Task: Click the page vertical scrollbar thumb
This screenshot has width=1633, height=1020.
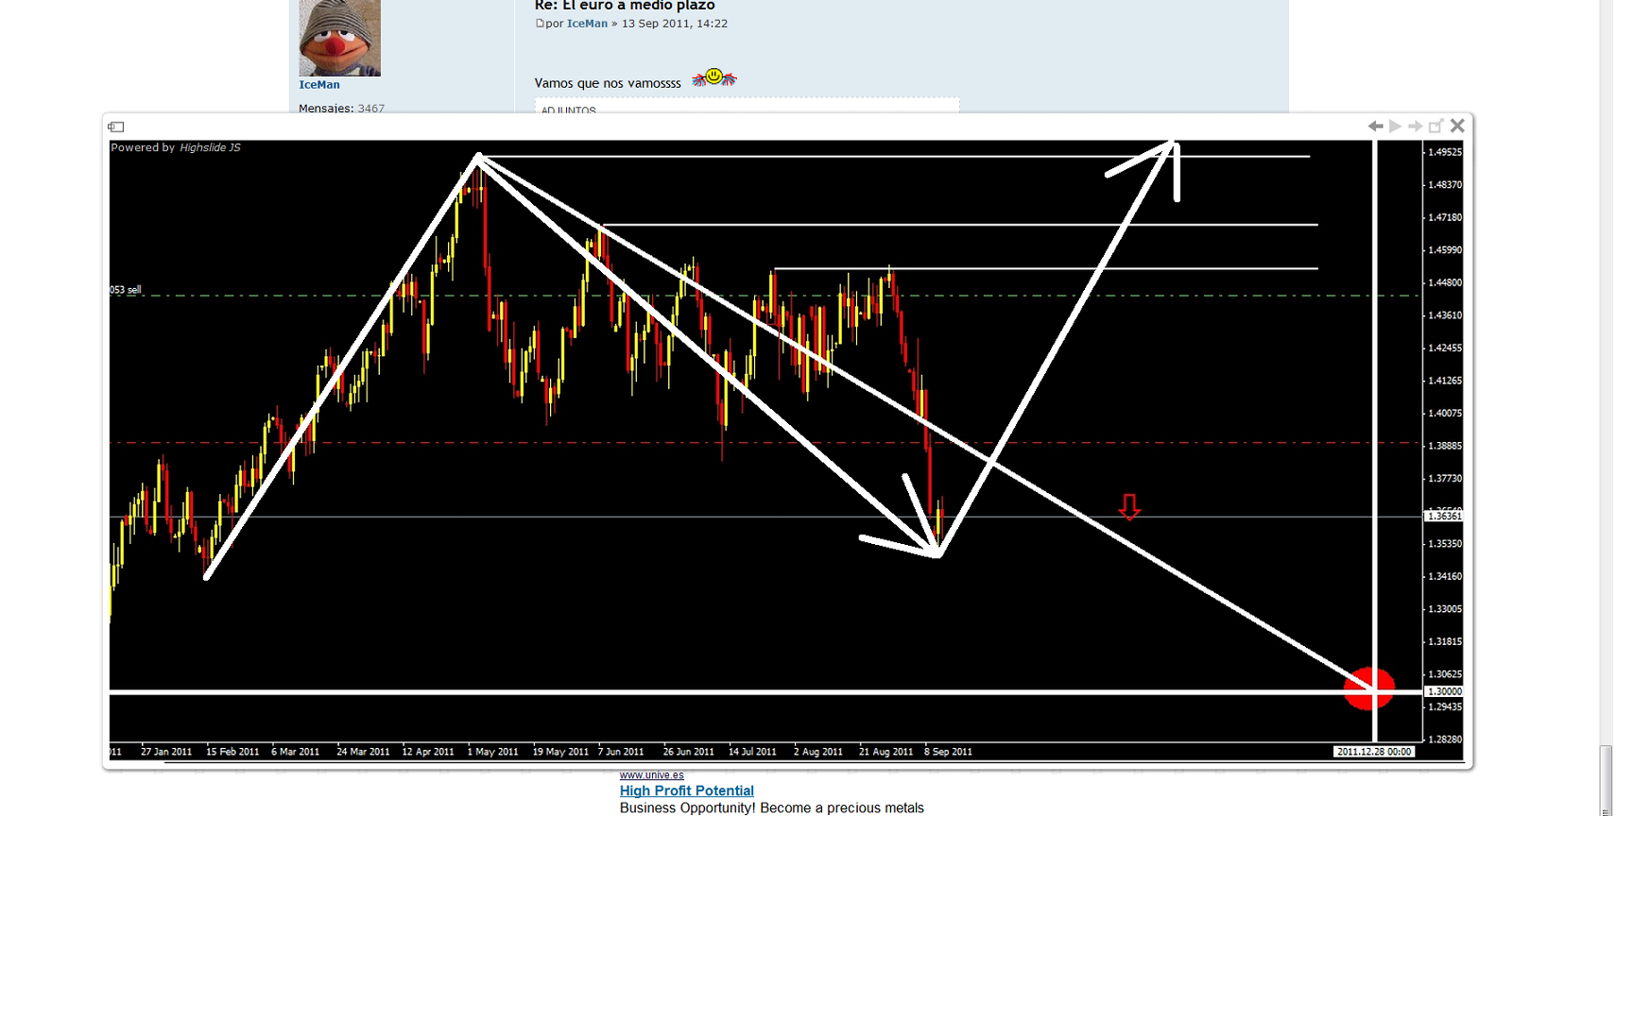Action: coord(1606,779)
